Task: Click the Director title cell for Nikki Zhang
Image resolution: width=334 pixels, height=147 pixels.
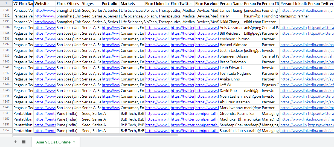Action: (270, 22)
